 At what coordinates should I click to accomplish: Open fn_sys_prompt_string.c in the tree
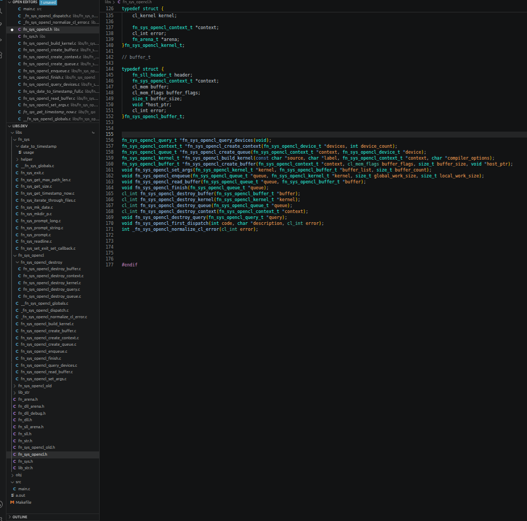click(x=42, y=228)
